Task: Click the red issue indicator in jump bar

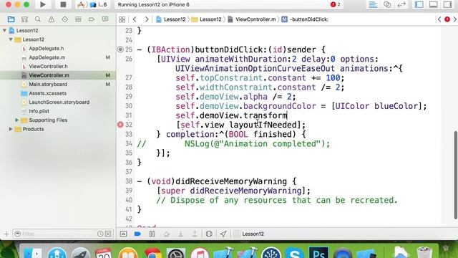Action: click(447, 19)
